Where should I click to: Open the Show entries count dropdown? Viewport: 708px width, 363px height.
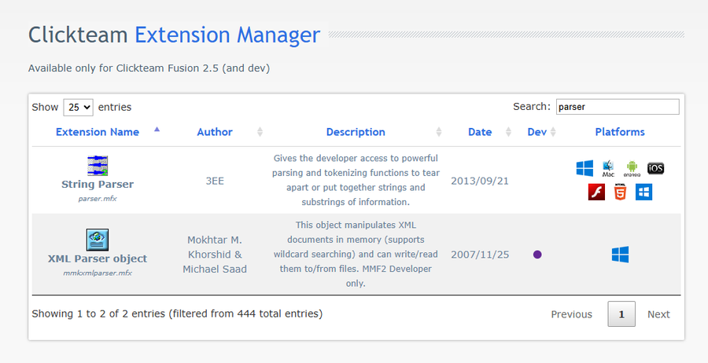coord(78,107)
